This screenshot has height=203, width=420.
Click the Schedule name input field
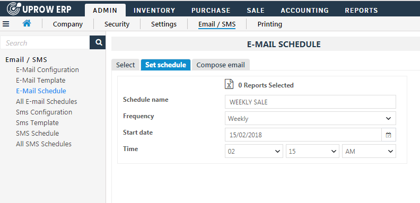pyautogui.click(x=310, y=102)
